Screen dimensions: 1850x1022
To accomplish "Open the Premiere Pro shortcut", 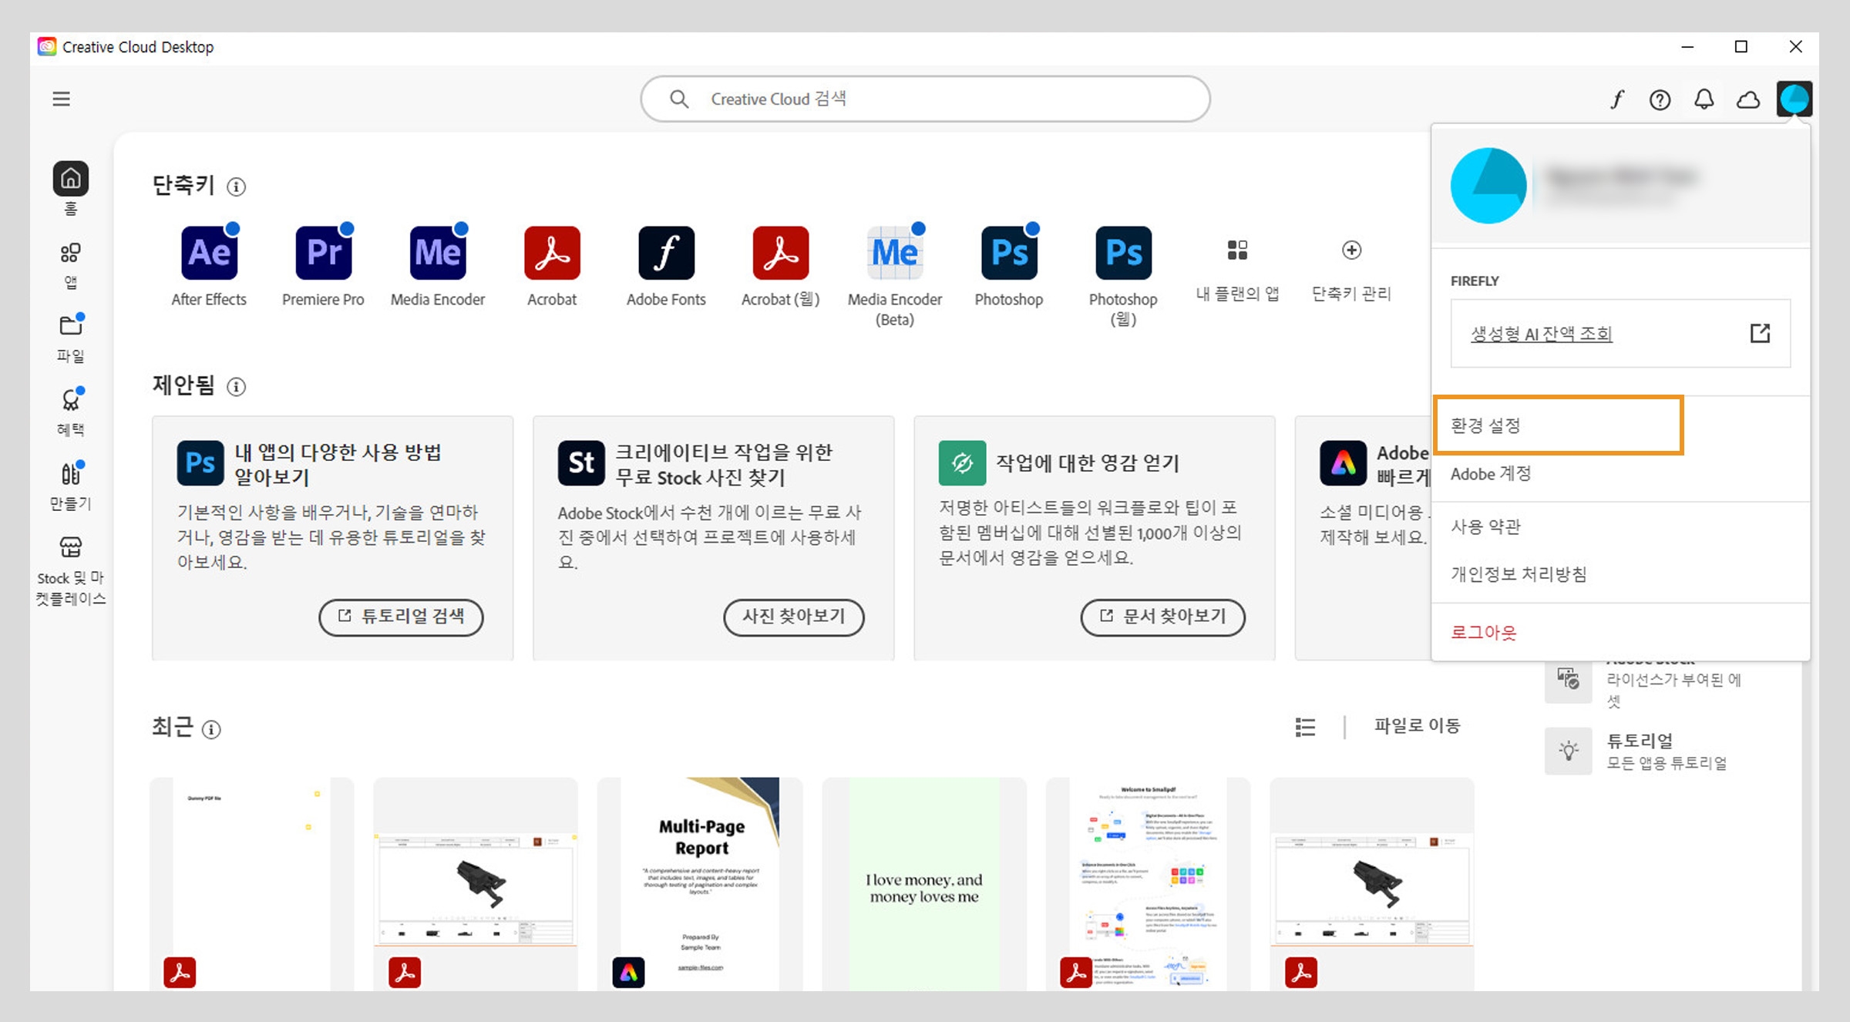I will click(322, 252).
